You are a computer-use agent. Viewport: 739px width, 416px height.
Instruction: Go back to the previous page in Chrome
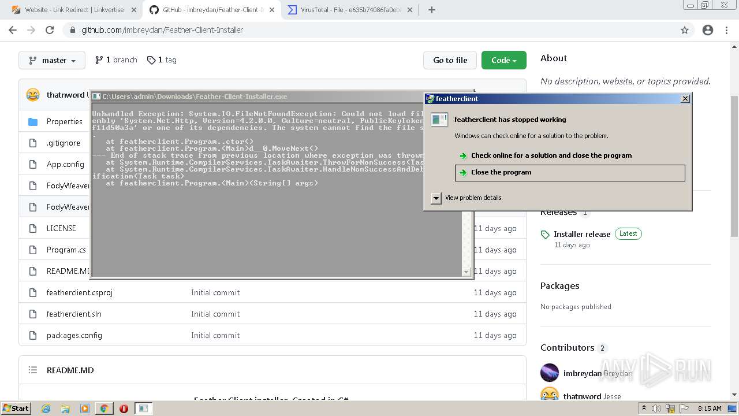click(x=13, y=30)
